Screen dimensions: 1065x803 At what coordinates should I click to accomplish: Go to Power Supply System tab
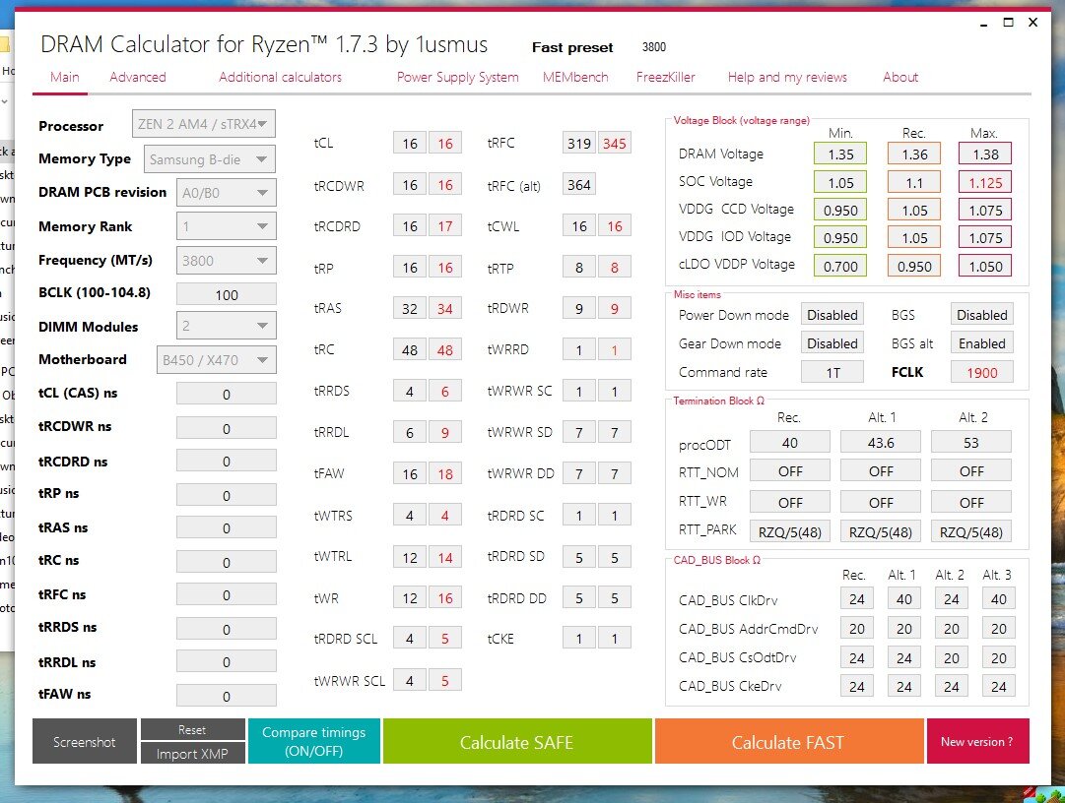click(x=458, y=78)
